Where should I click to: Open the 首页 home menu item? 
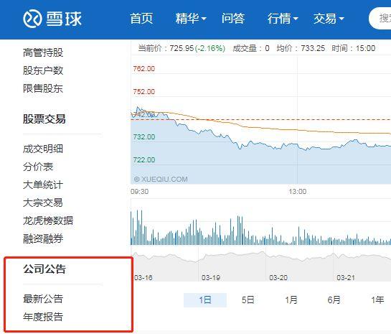(x=141, y=19)
